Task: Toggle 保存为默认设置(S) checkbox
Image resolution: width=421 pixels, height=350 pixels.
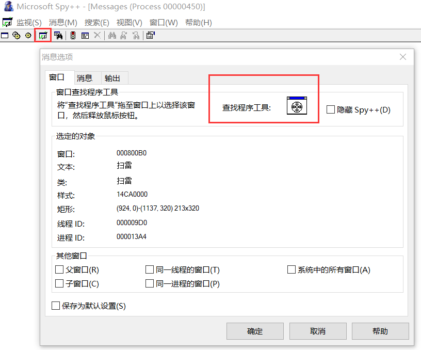Action: [56, 306]
